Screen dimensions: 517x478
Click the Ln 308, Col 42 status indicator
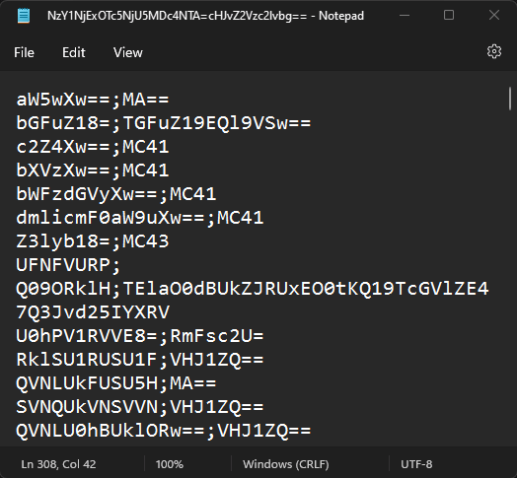(58, 464)
